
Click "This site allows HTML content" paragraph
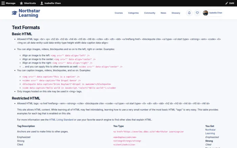pos(117,112)
